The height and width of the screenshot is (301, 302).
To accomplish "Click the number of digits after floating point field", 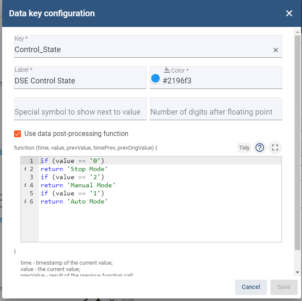I will click(x=216, y=109).
